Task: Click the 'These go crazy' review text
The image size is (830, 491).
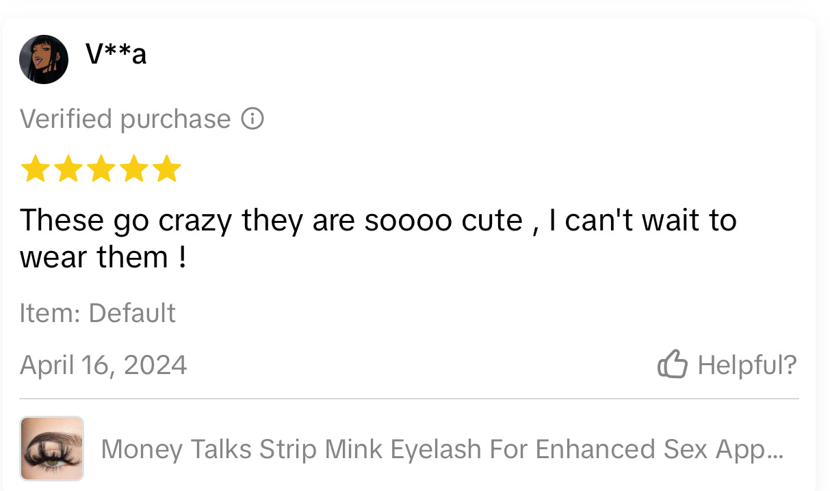Action: click(x=377, y=221)
